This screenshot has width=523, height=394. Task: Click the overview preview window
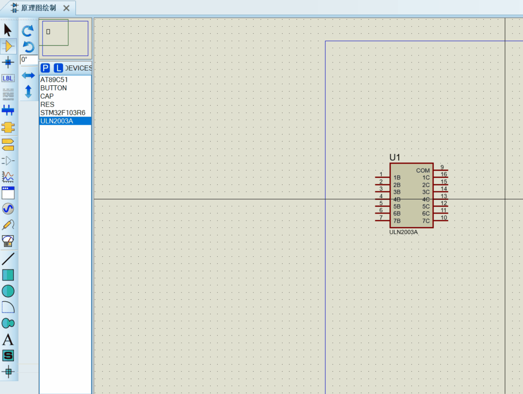pos(65,38)
